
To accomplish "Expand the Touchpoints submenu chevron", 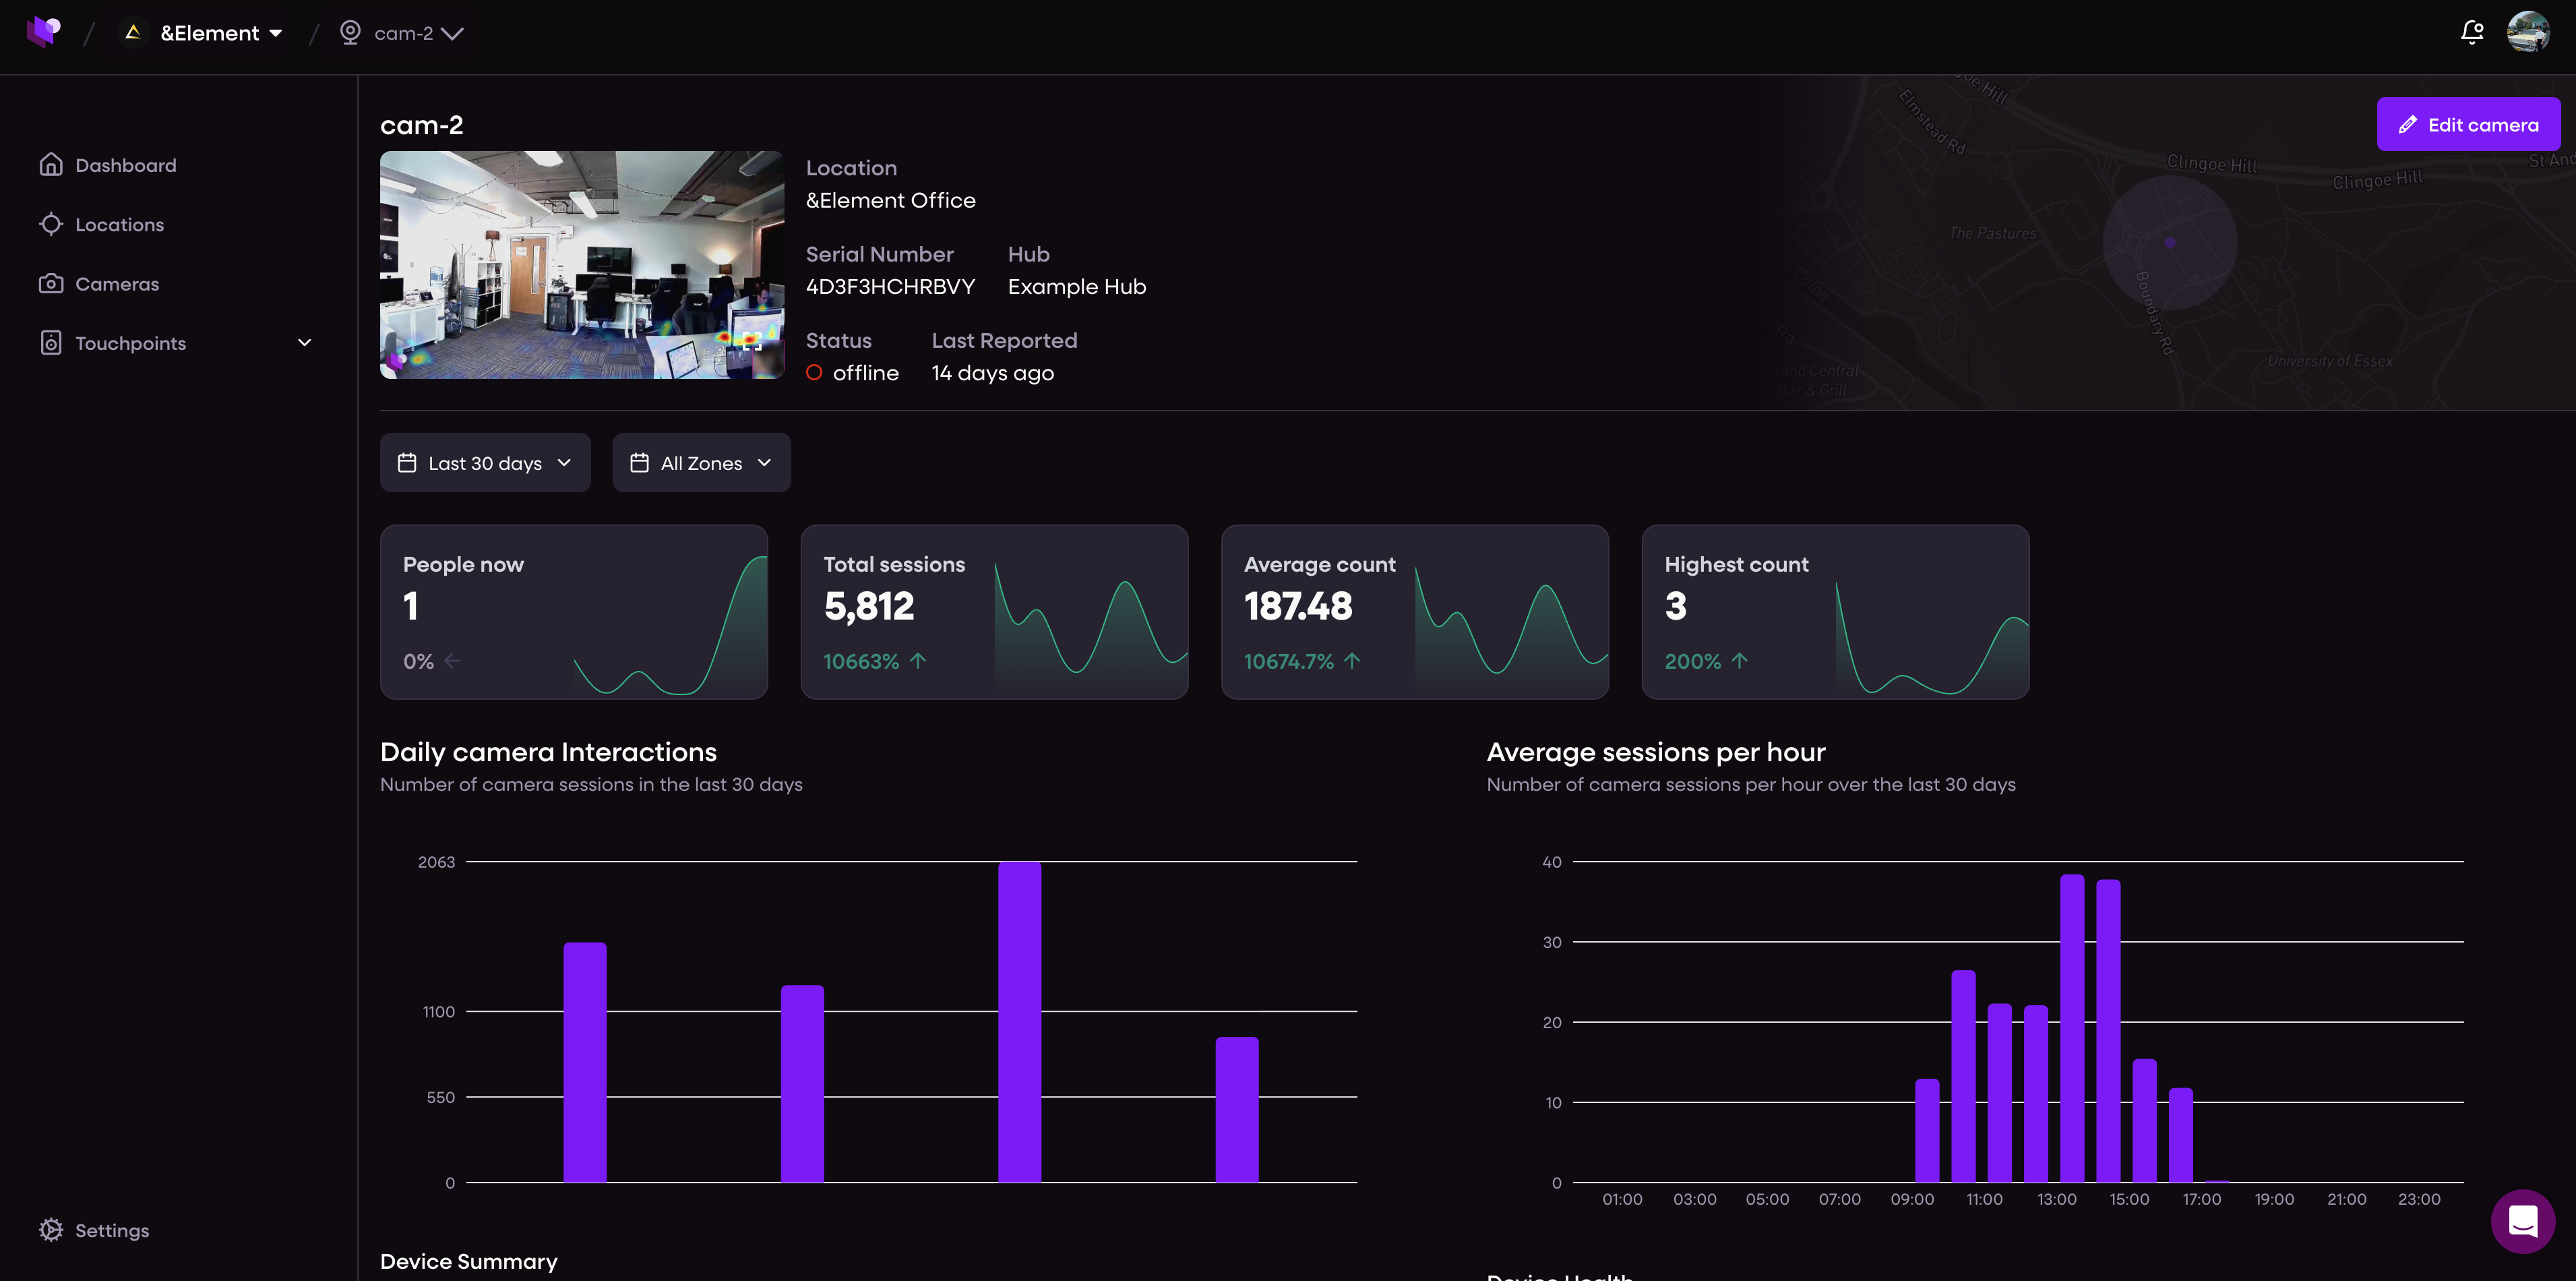I will pos(305,343).
